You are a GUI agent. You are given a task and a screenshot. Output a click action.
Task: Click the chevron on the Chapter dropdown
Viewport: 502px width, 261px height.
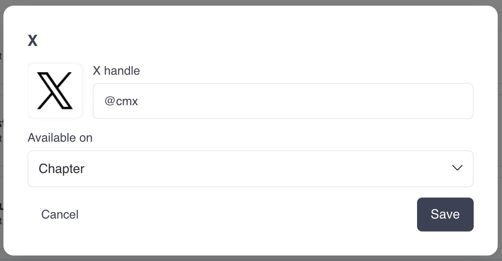[x=457, y=168]
